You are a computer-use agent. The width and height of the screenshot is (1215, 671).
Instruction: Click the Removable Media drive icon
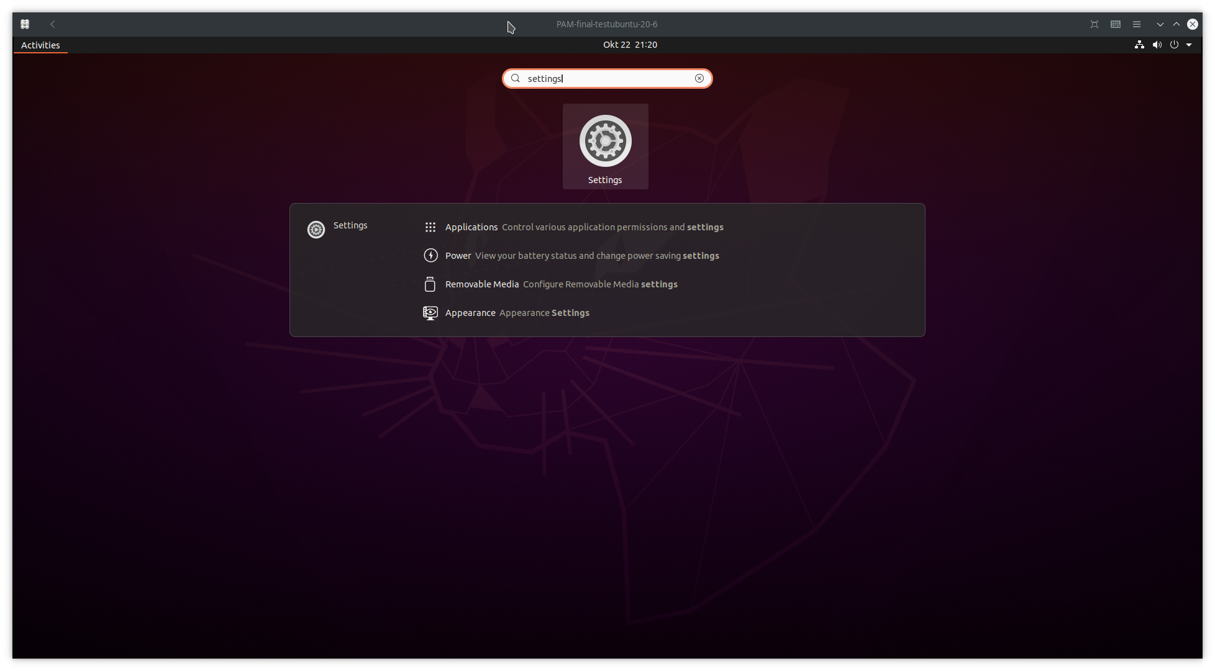(x=430, y=284)
